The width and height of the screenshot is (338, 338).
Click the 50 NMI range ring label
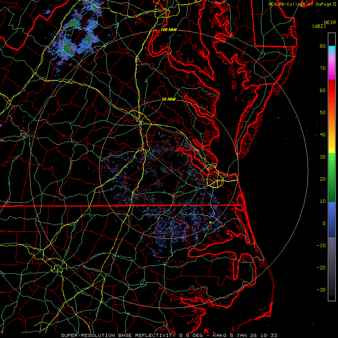169,99
